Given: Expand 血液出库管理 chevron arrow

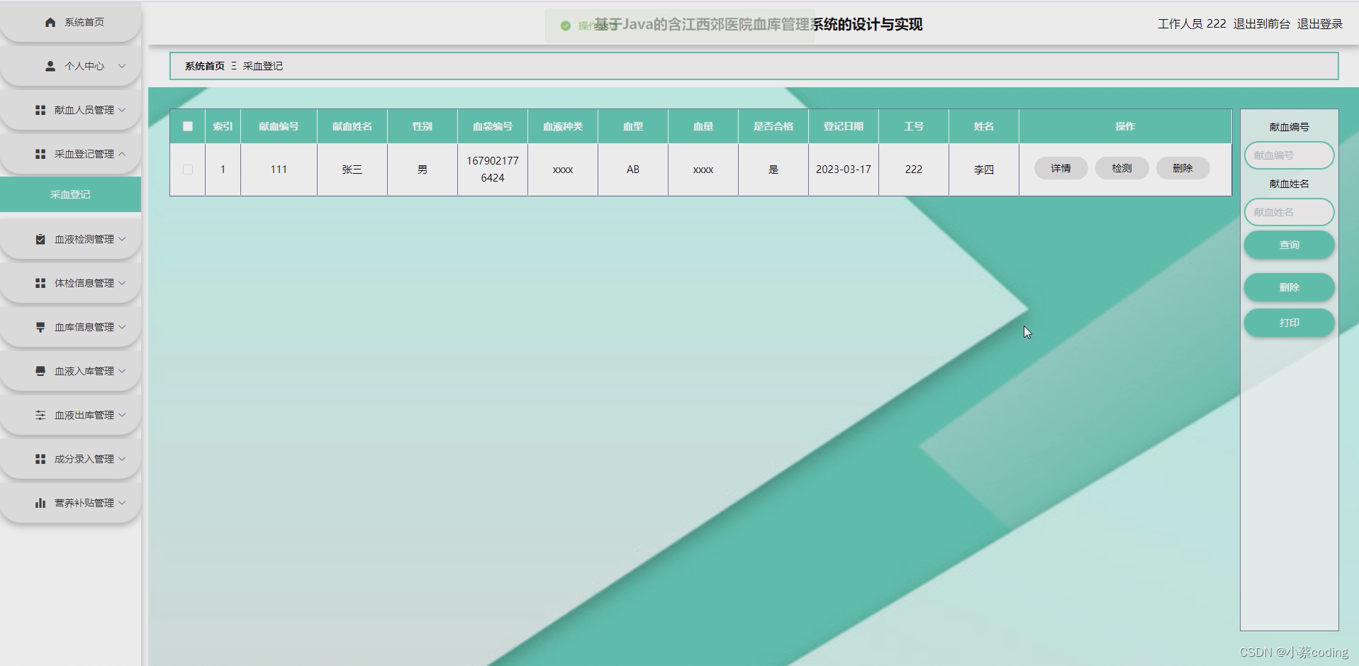Looking at the screenshot, I should (x=122, y=415).
